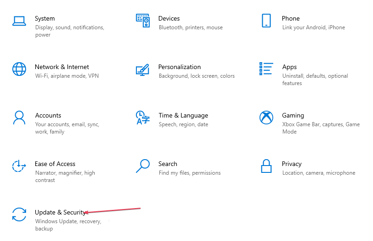Image resolution: width=373 pixels, height=241 pixels.
Task: Open the Search settings title
Action: click(x=168, y=164)
